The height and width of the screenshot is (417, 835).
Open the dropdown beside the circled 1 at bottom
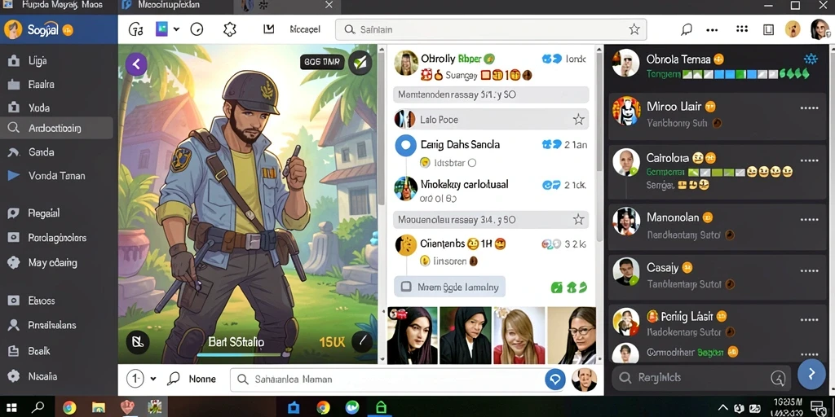click(x=153, y=379)
